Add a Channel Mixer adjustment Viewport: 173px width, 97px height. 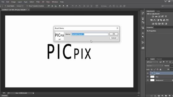[x=164, y=20]
